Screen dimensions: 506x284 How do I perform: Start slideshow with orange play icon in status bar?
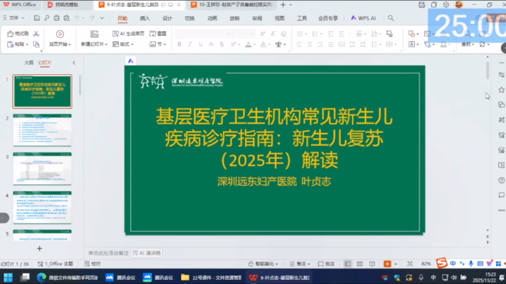click(x=387, y=264)
